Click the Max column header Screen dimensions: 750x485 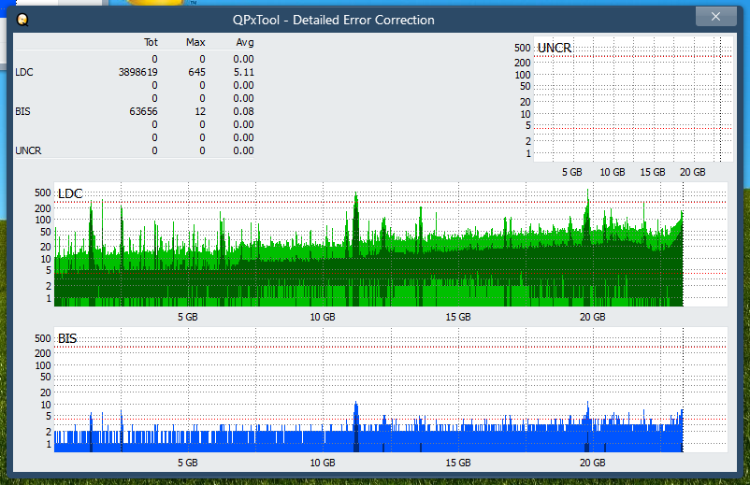pos(195,42)
